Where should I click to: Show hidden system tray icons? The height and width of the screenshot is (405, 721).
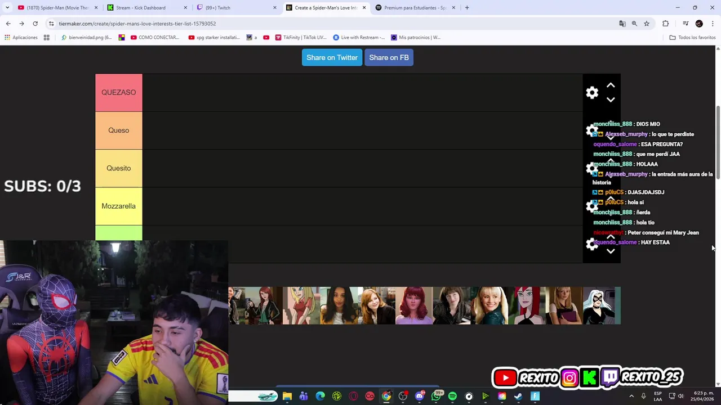point(631,396)
